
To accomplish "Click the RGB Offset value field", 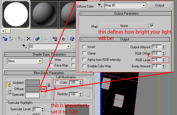I will tap(157, 53).
